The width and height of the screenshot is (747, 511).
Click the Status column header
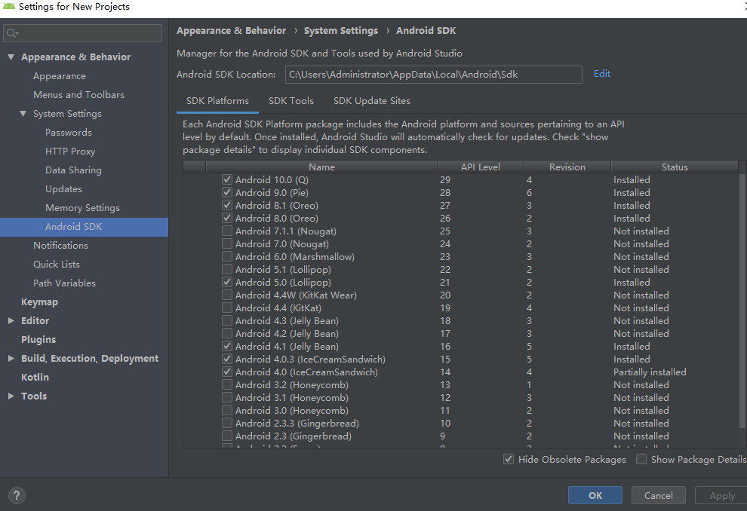[675, 167]
